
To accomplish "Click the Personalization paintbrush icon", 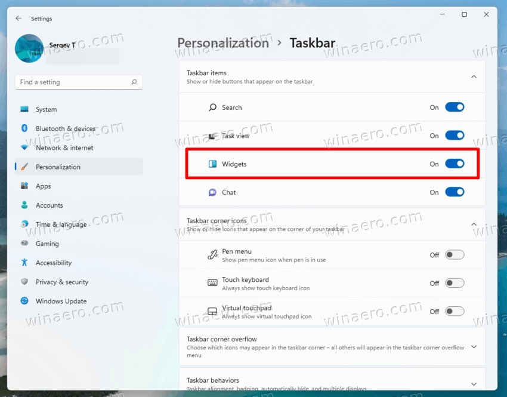I will coord(24,167).
